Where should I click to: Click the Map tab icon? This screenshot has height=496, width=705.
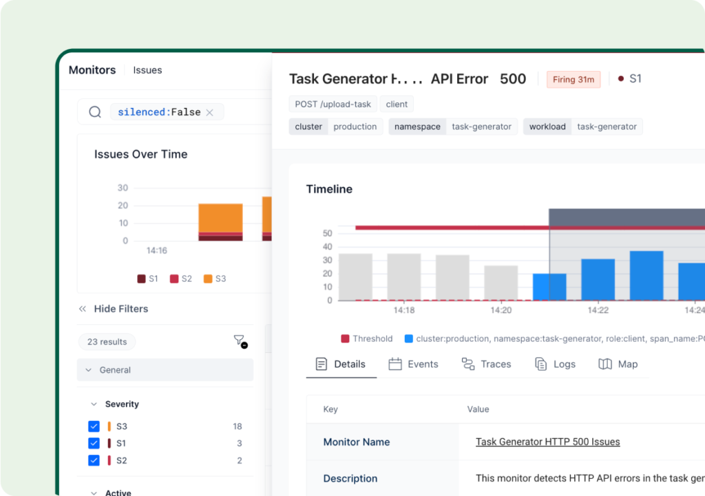click(605, 364)
